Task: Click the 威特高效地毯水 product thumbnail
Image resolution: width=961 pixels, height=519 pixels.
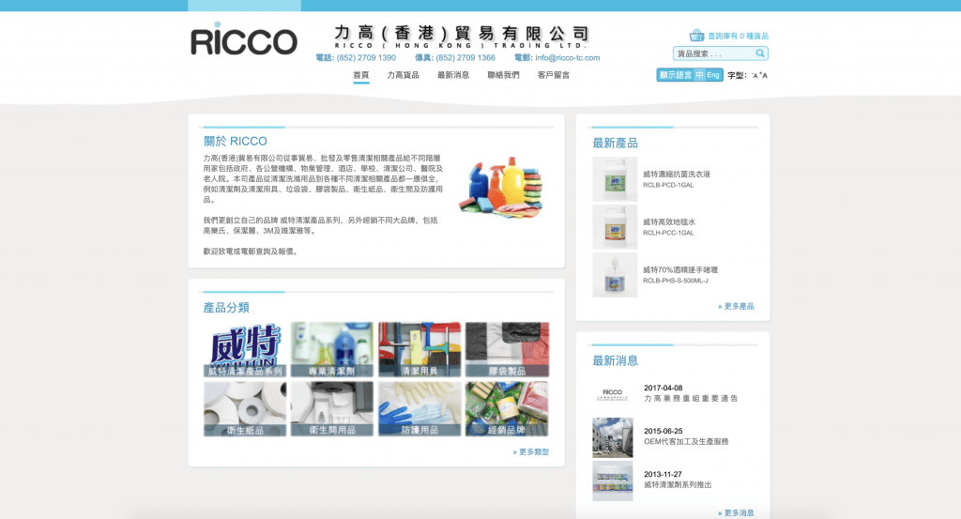Action: 615,227
